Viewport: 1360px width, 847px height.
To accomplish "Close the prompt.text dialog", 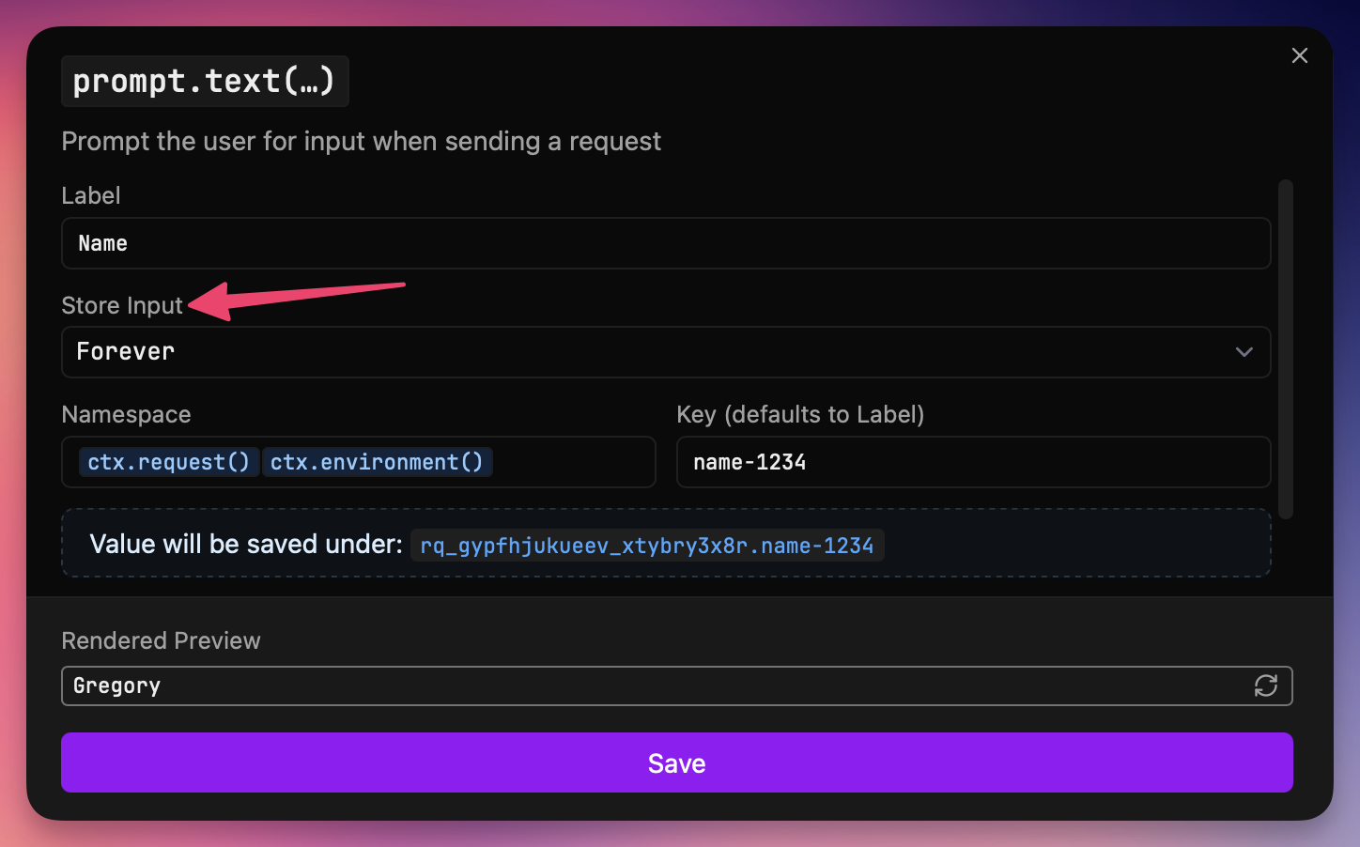I will [1299, 55].
